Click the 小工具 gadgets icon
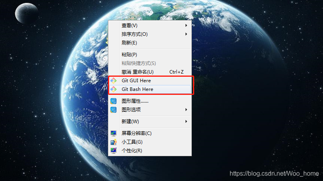 coord(113,142)
